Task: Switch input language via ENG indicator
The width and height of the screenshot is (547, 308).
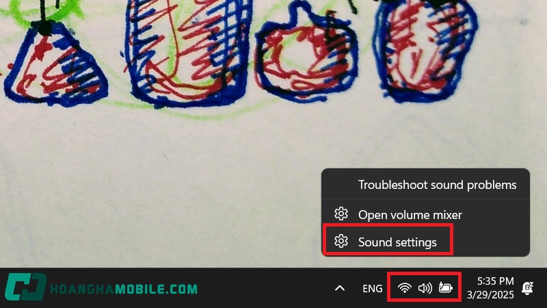Action: pos(372,288)
